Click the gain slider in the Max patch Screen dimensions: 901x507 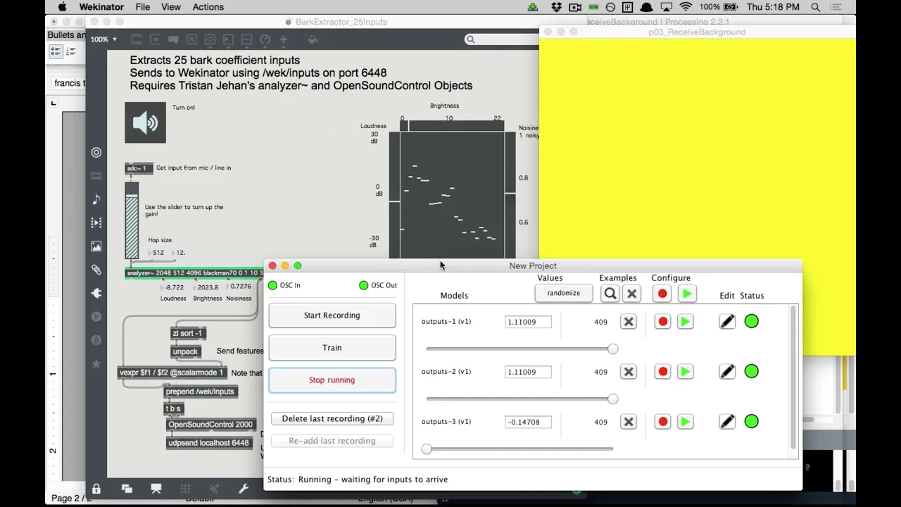(x=132, y=221)
